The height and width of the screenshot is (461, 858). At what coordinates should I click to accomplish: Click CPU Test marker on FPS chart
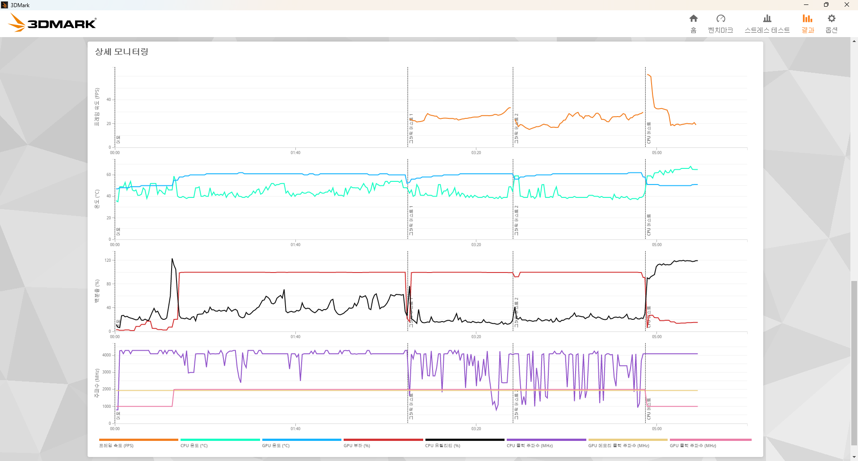click(x=648, y=133)
